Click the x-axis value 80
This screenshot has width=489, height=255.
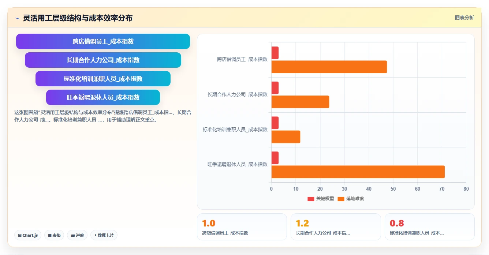tap(466, 189)
